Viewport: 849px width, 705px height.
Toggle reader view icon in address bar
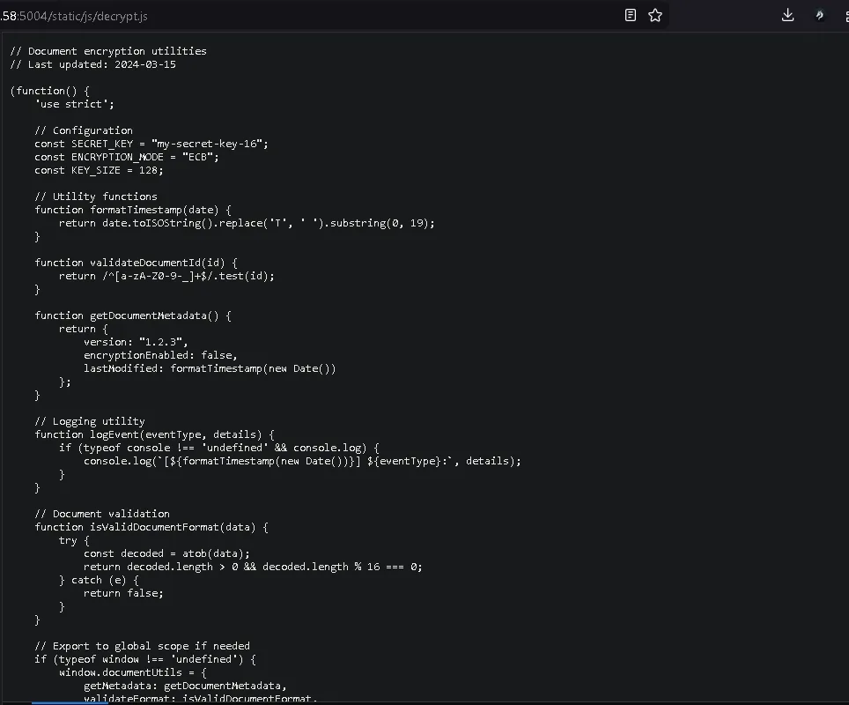631,15
